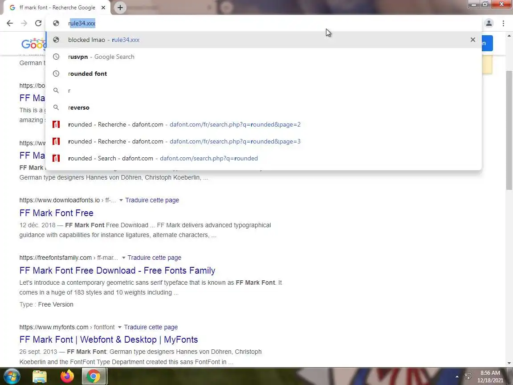Open 'rounded - Search - dafont.com' suggestion
Viewport: 513px width, 385px height.
[x=263, y=159]
